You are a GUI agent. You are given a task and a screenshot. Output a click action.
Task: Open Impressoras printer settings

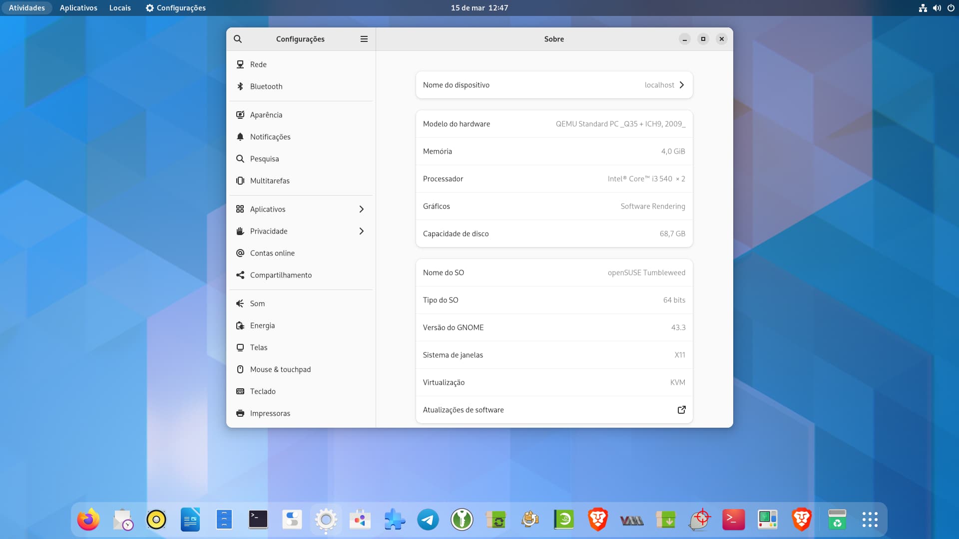click(270, 413)
